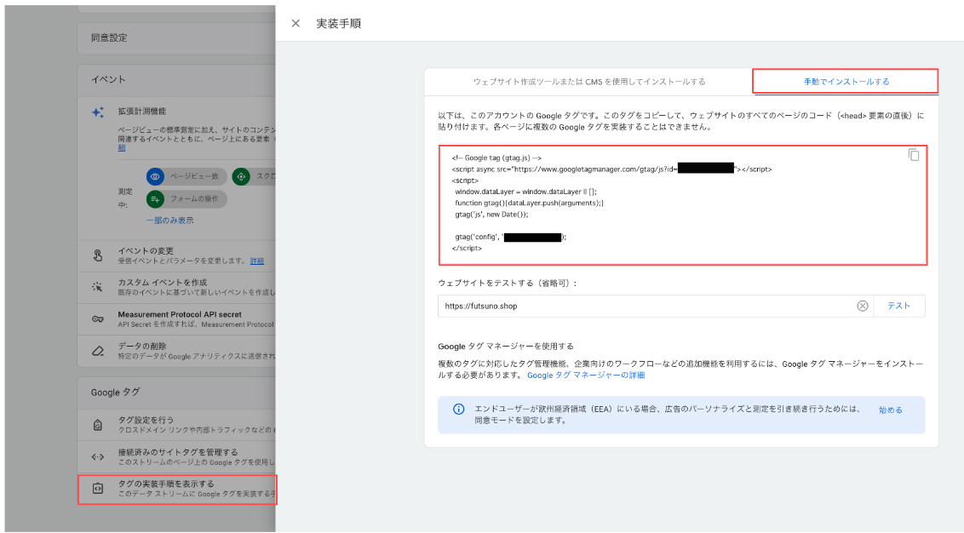Image resolution: width=964 pixels, height=533 pixels.
Task: Click the Google タグ マネージャーを使用する heading
Action: [x=505, y=347]
